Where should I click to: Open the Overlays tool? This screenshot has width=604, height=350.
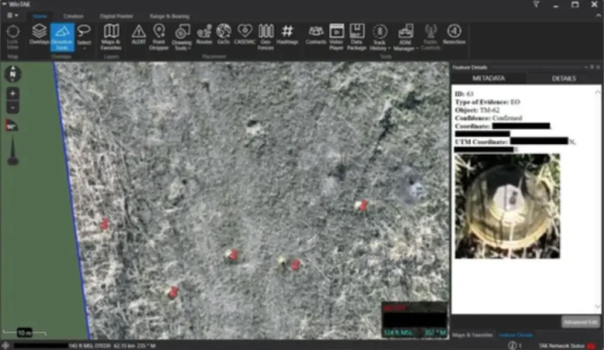(39, 35)
